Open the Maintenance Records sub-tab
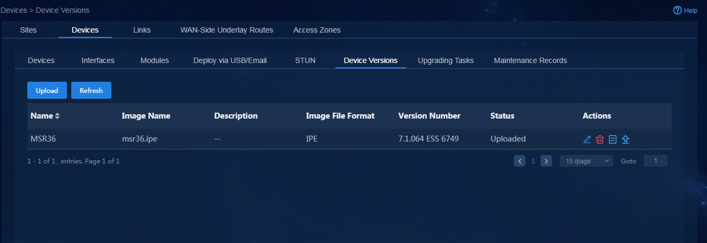The image size is (707, 243). click(530, 60)
